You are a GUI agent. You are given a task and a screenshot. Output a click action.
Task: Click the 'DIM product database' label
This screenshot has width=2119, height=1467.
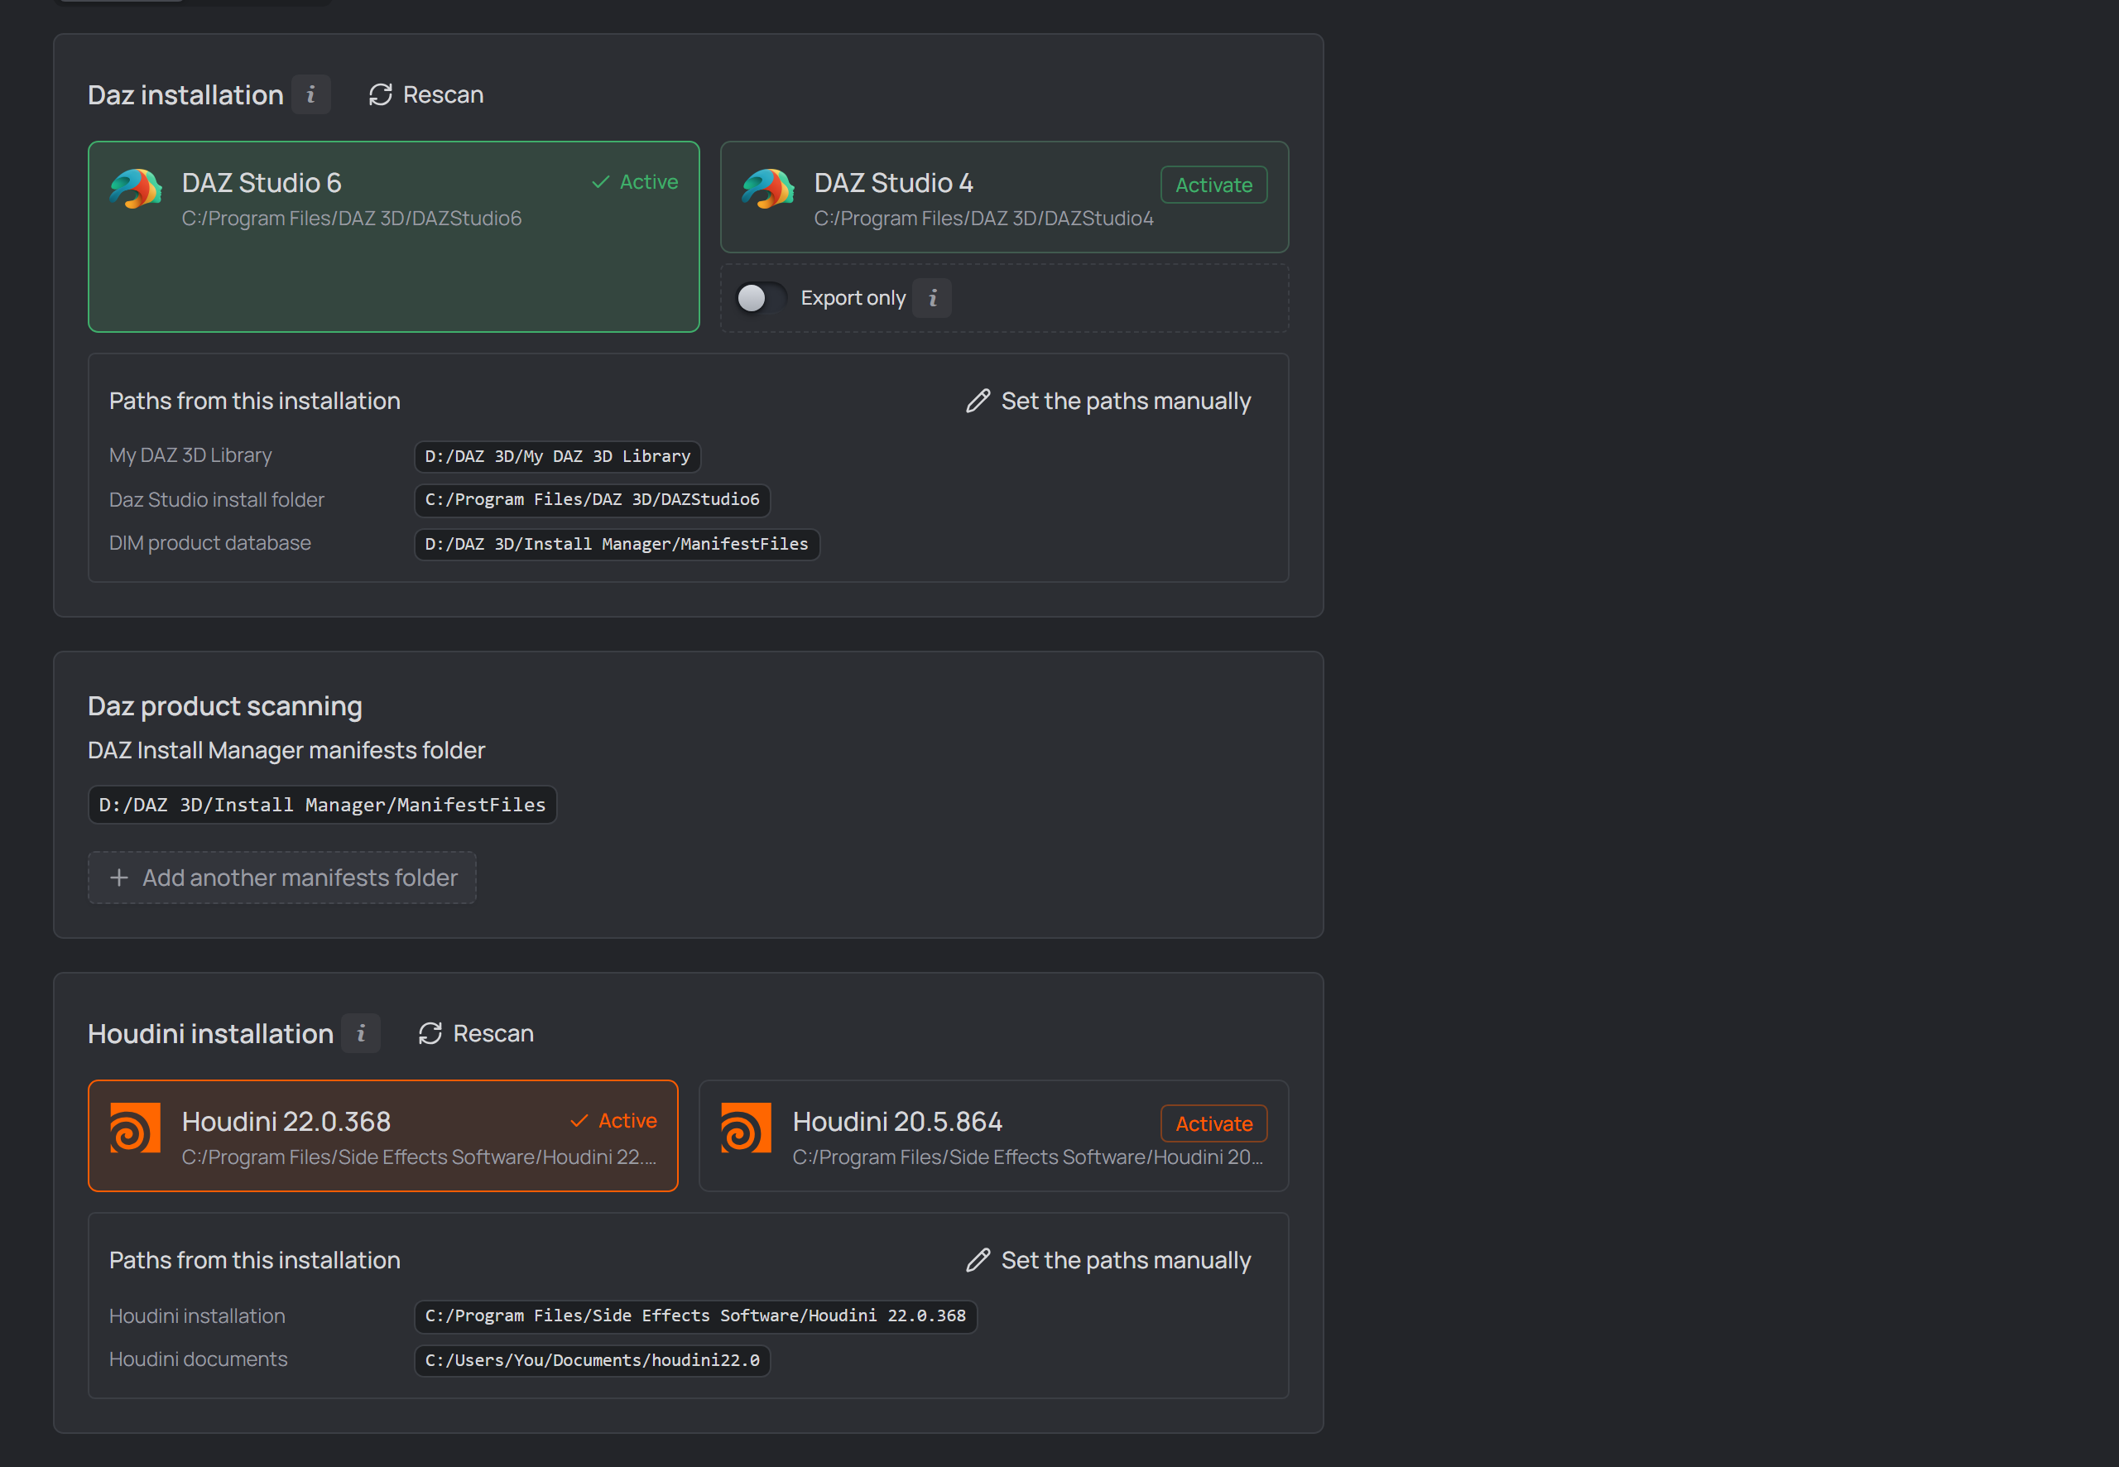(209, 543)
